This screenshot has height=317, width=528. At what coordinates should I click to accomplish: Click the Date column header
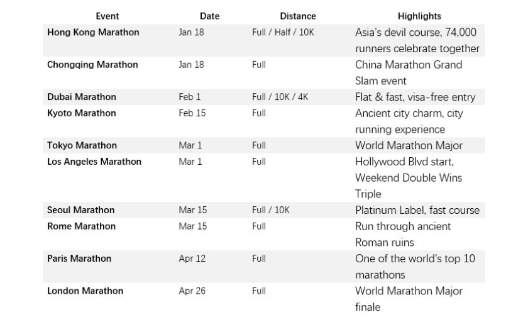(209, 16)
